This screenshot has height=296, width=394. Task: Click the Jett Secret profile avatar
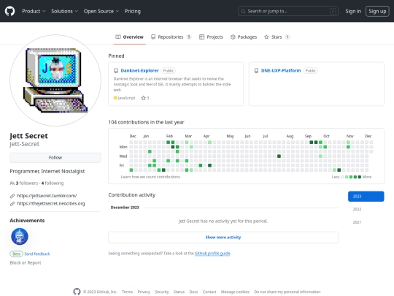pyautogui.click(x=55, y=80)
